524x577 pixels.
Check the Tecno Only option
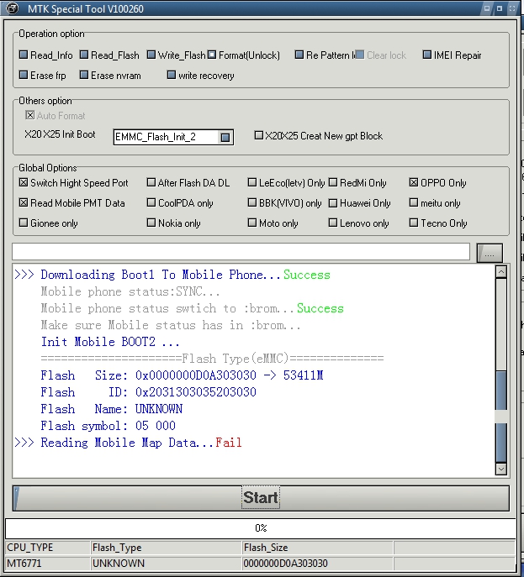click(414, 223)
